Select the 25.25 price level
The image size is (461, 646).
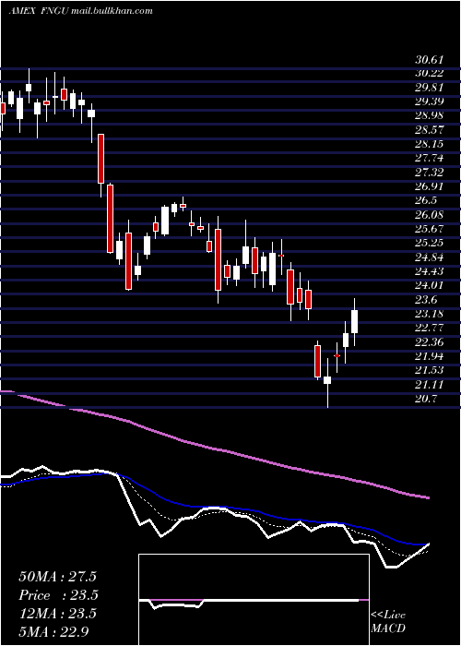coord(430,244)
